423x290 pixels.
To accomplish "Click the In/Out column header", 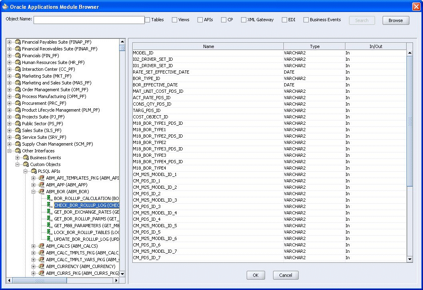I will [376, 46].
